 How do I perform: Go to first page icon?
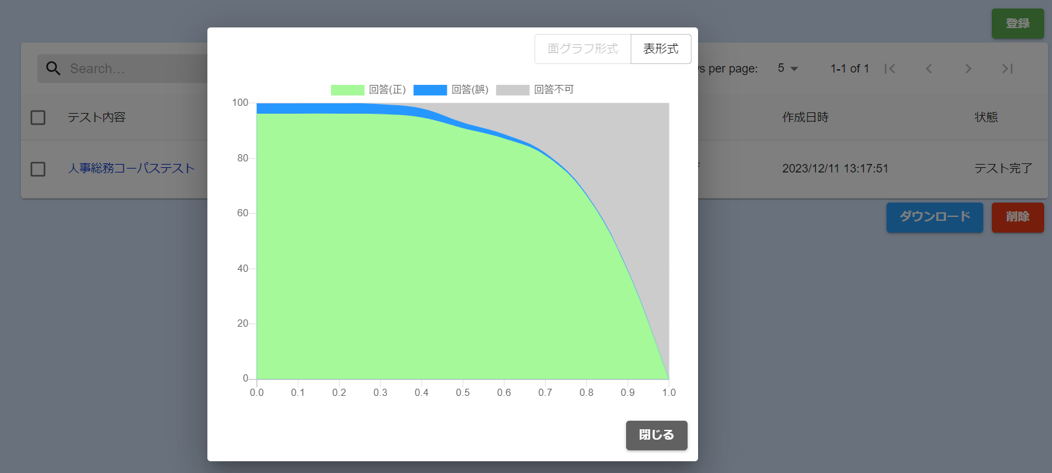tap(890, 69)
